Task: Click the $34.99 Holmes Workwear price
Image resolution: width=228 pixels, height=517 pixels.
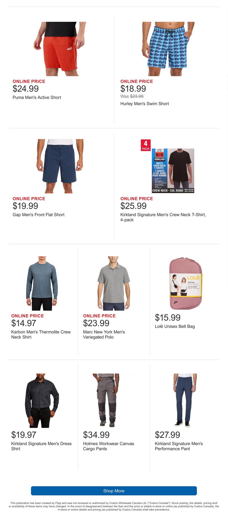Action: coord(96,435)
